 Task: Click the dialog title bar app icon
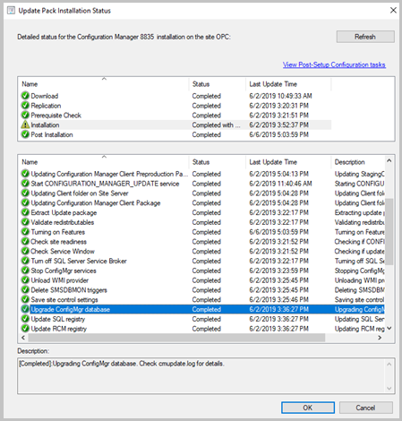[11, 11]
